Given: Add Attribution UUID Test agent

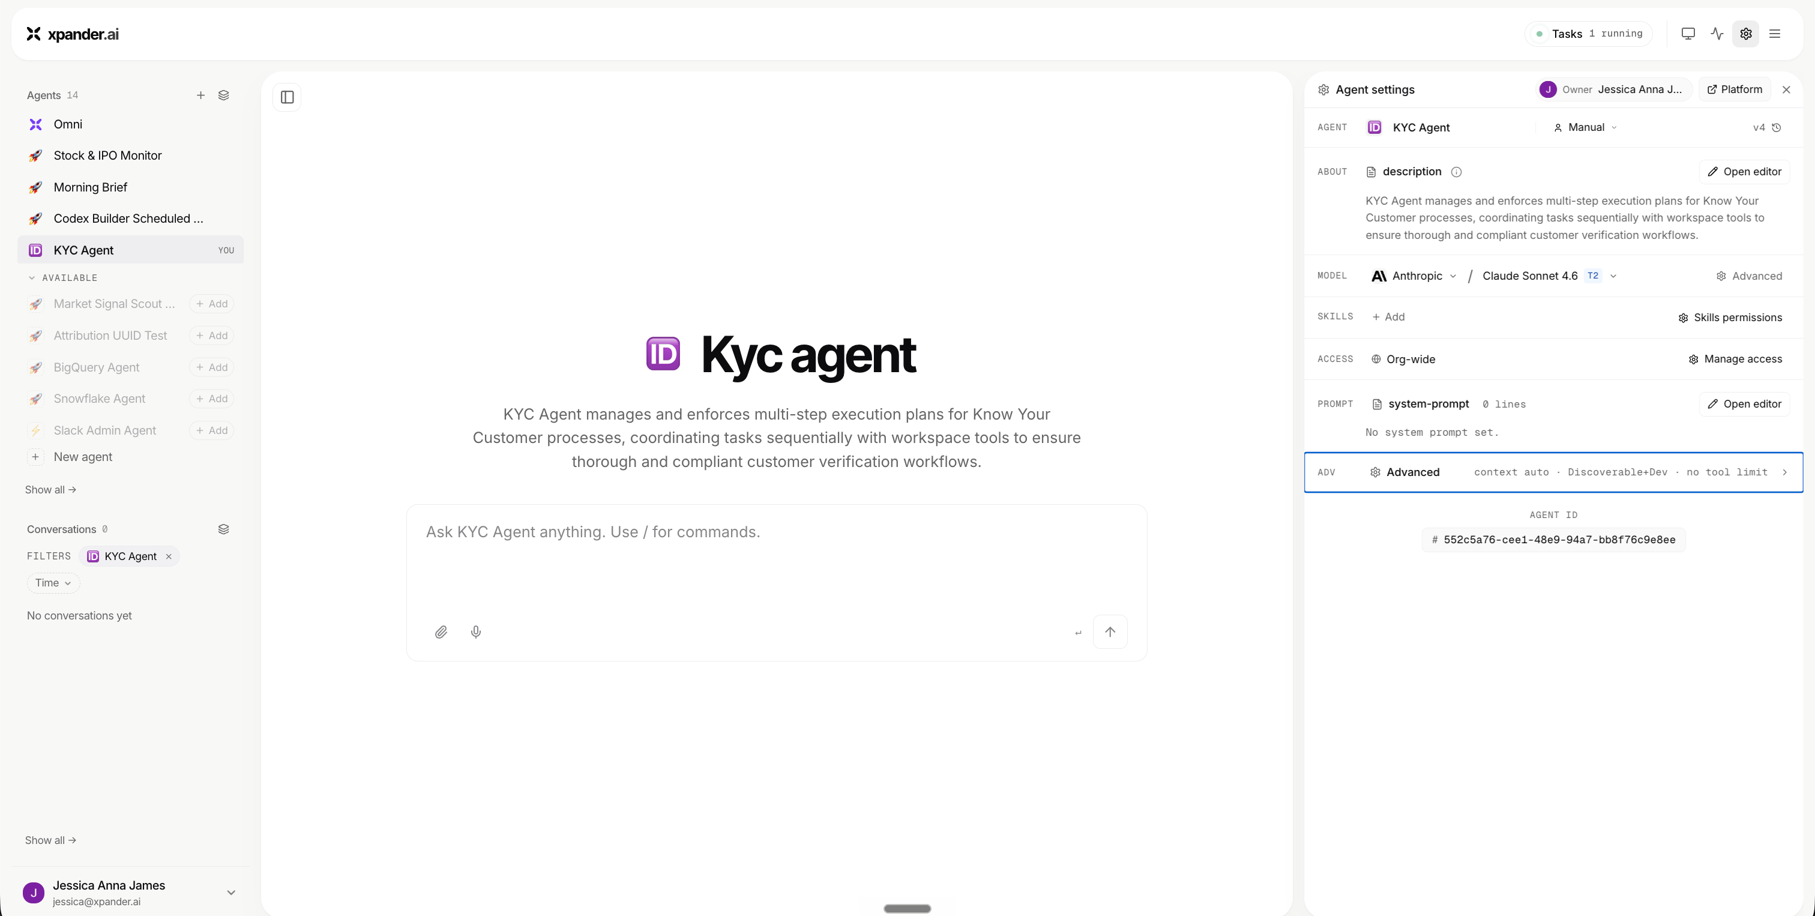Looking at the screenshot, I should pos(211,336).
